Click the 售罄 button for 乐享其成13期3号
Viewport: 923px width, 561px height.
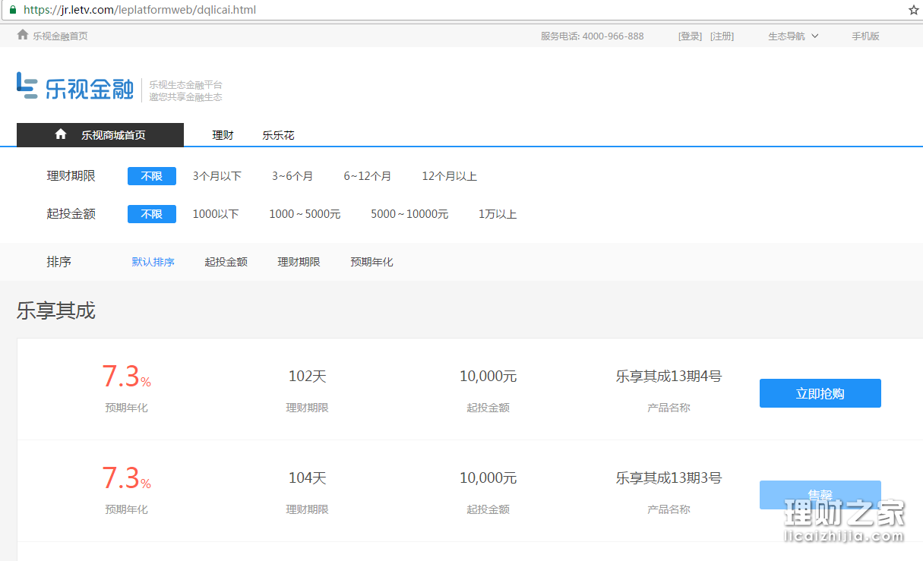coord(820,495)
